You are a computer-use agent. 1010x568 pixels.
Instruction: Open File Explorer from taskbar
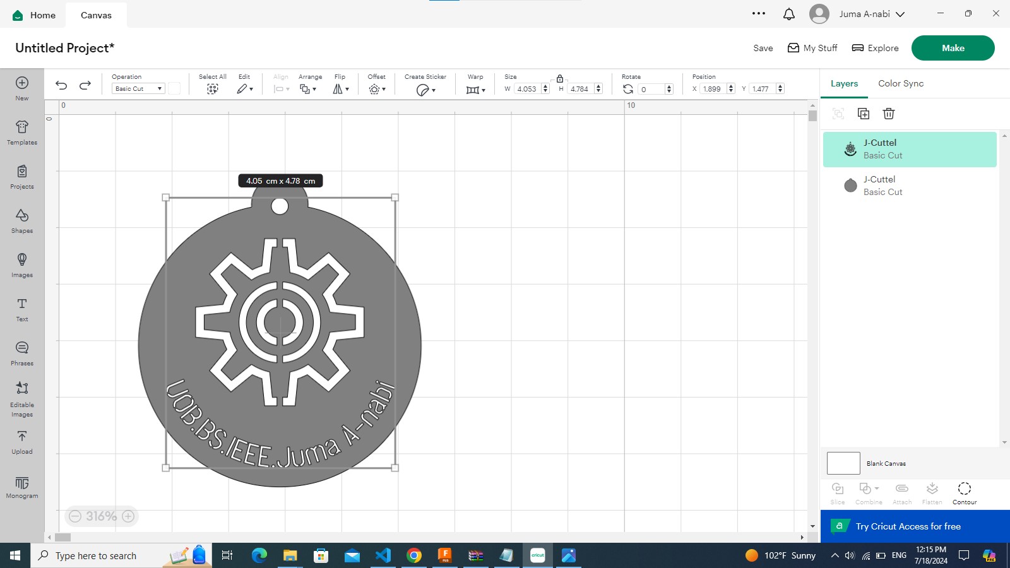click(x=290, y=555)
